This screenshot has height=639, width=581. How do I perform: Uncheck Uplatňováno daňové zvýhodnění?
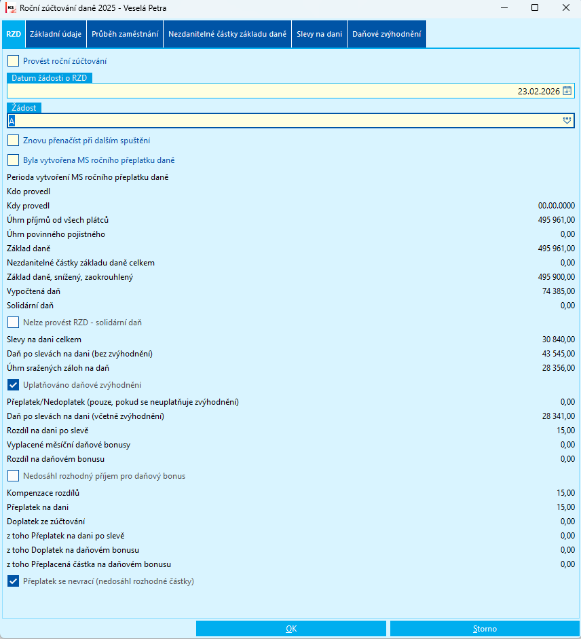click(x=13, y=385)
